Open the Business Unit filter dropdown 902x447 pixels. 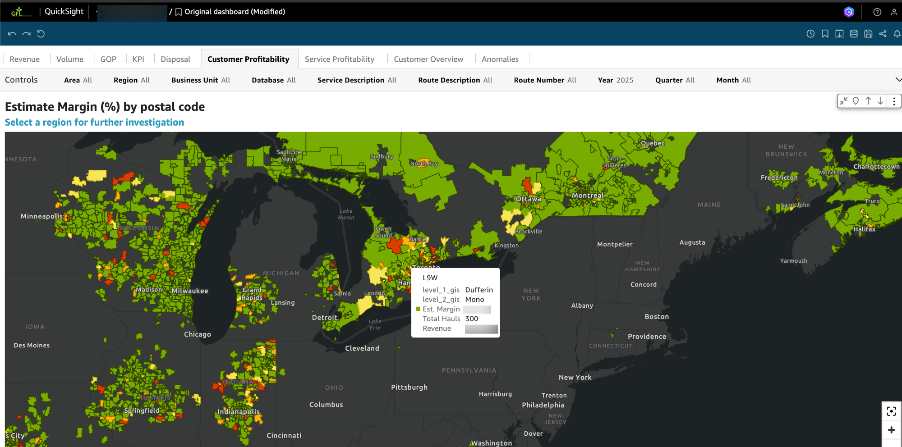pos(200,80)
